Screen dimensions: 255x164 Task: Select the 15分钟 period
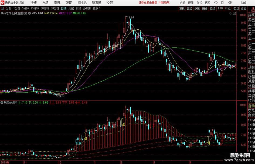[x=35, y=8]
